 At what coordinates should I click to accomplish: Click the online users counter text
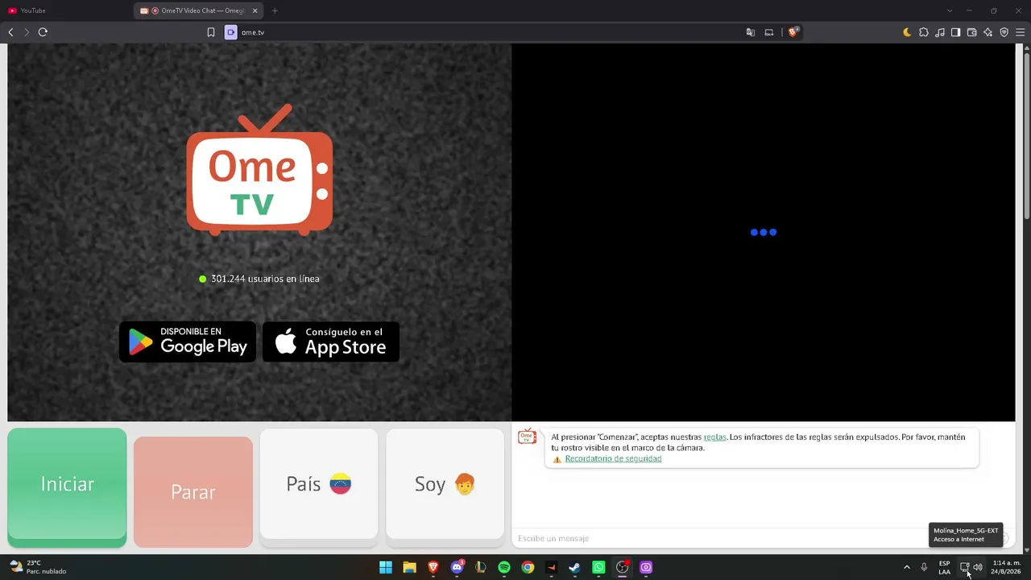click(x=265, y=279)
